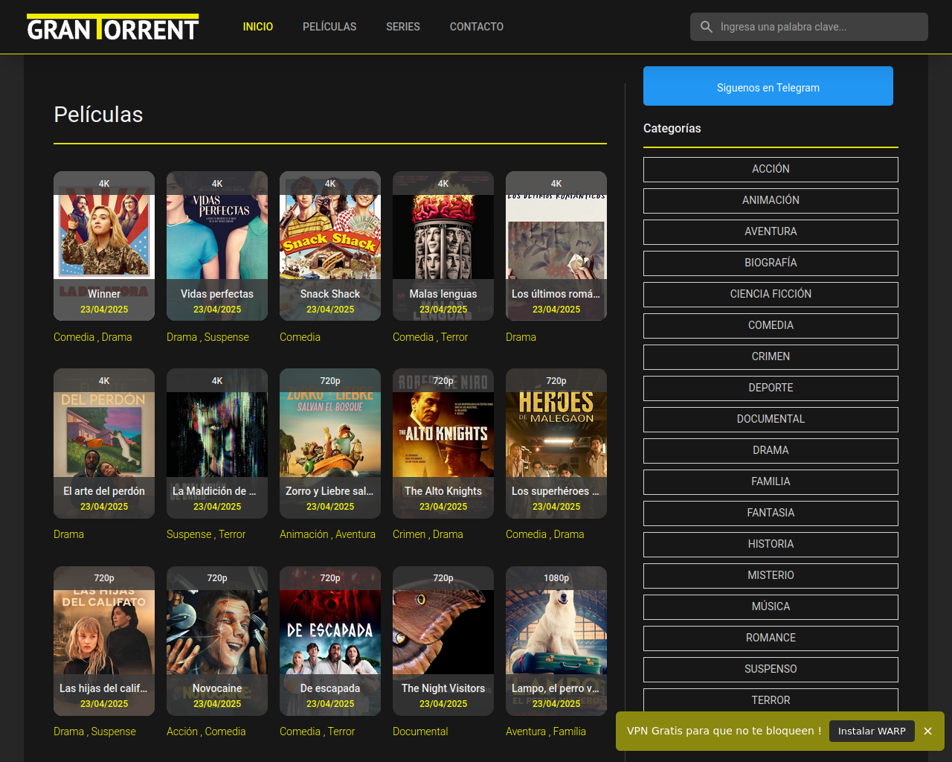Open El arte del perdón poster
Screen dimensions: 952x762
pyautogui.click(x=104, y=444)
